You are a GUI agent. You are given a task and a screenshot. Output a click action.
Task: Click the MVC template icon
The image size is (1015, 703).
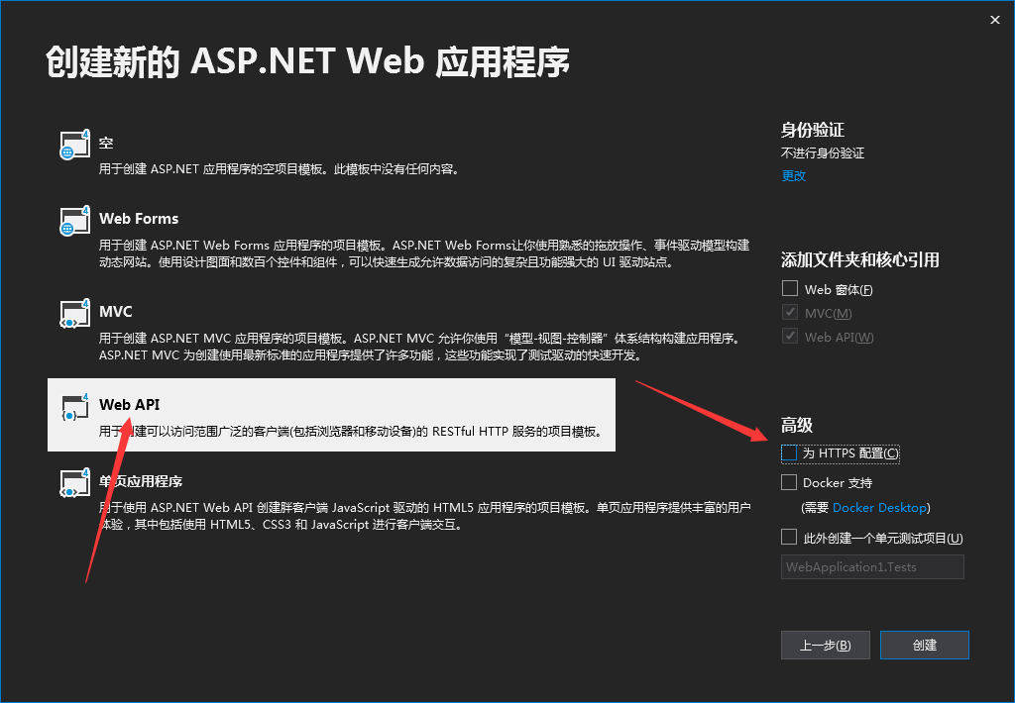pos(74,314)
